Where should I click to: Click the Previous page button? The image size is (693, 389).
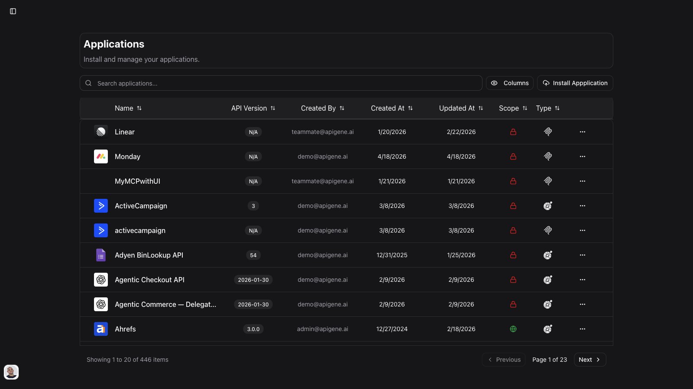[504, 360]
